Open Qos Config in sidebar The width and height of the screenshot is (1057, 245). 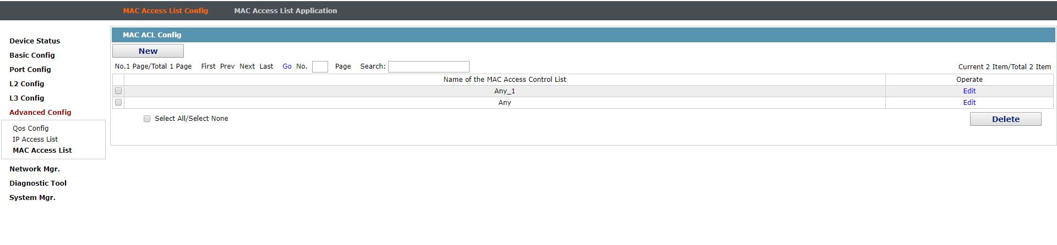point(31,129)
